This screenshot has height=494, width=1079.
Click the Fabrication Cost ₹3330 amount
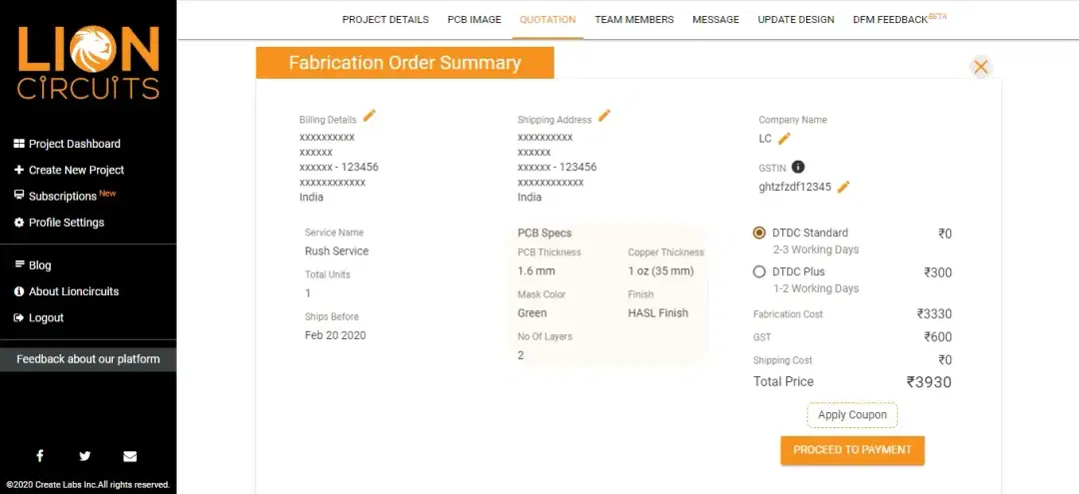pyautogui.click(x=934, y=314)
